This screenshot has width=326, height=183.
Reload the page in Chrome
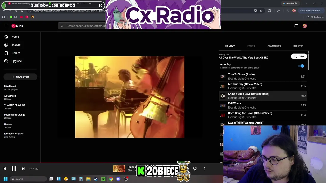pos(16,11)
